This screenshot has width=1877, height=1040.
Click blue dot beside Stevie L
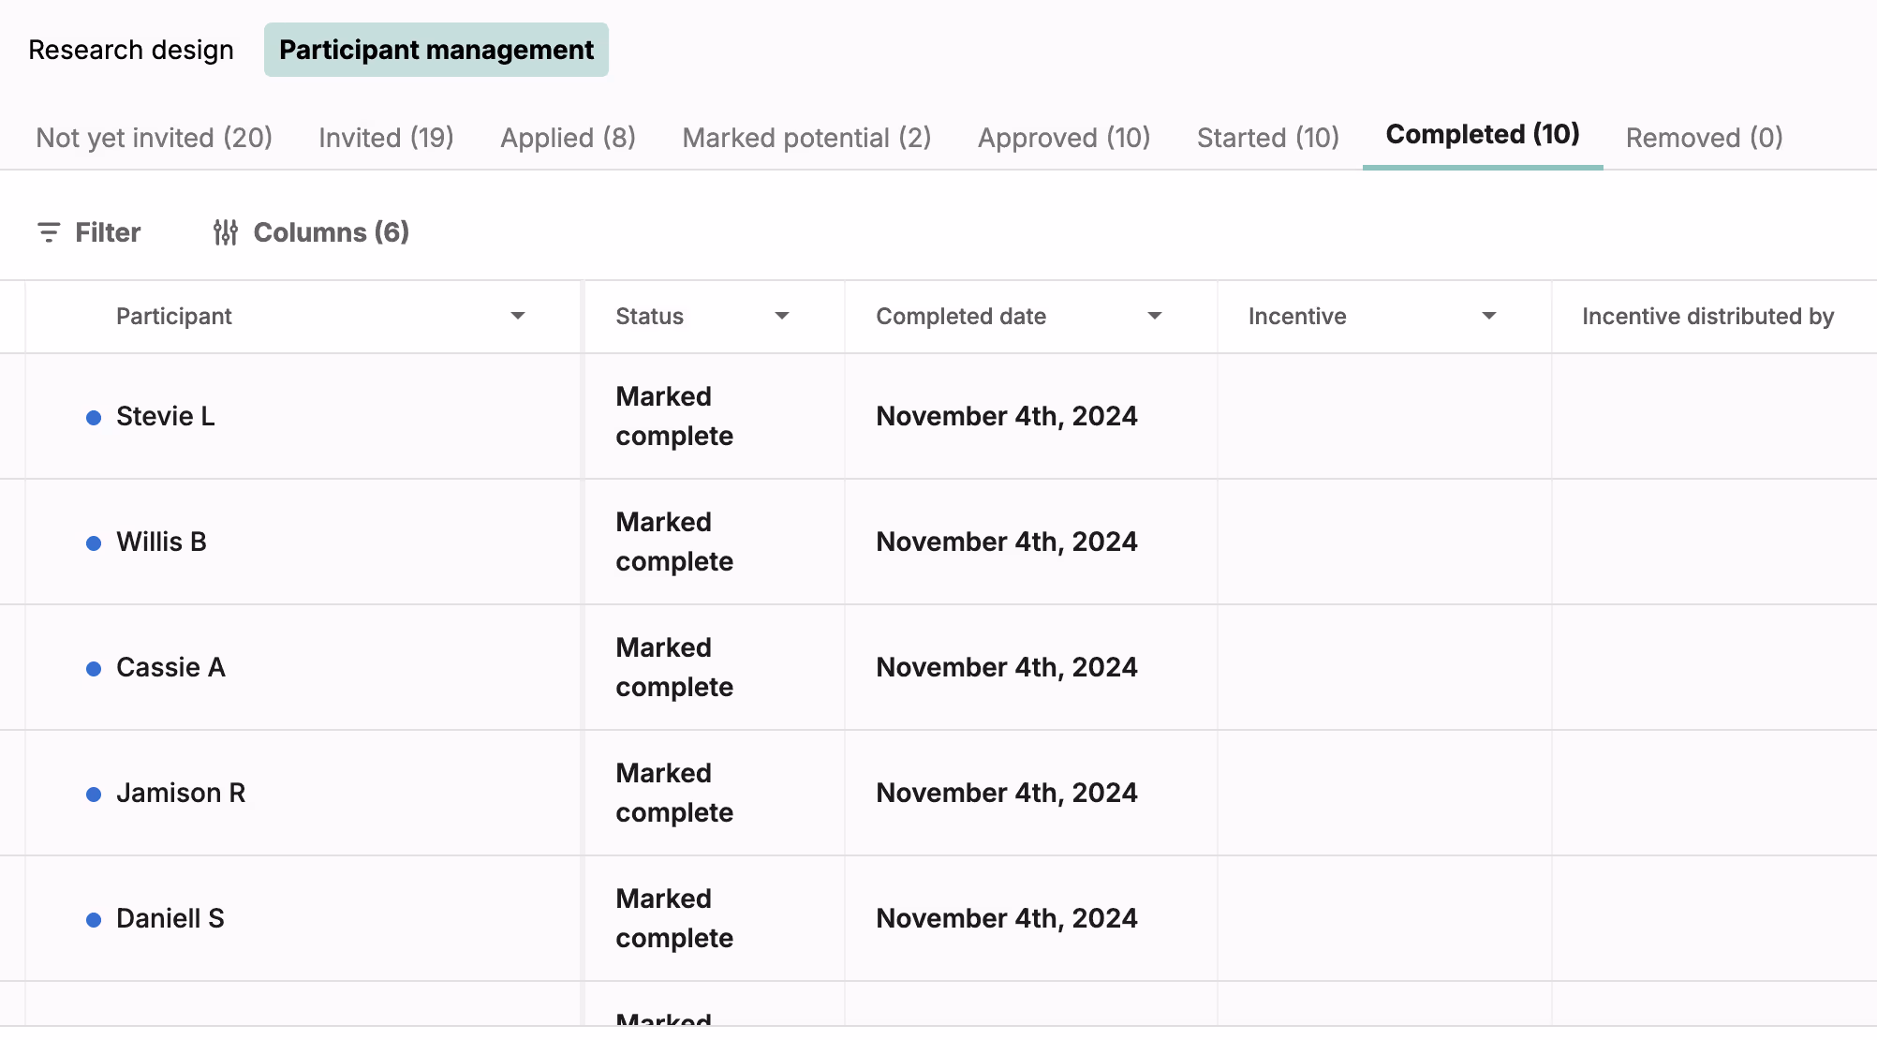(x=94, y=418)
